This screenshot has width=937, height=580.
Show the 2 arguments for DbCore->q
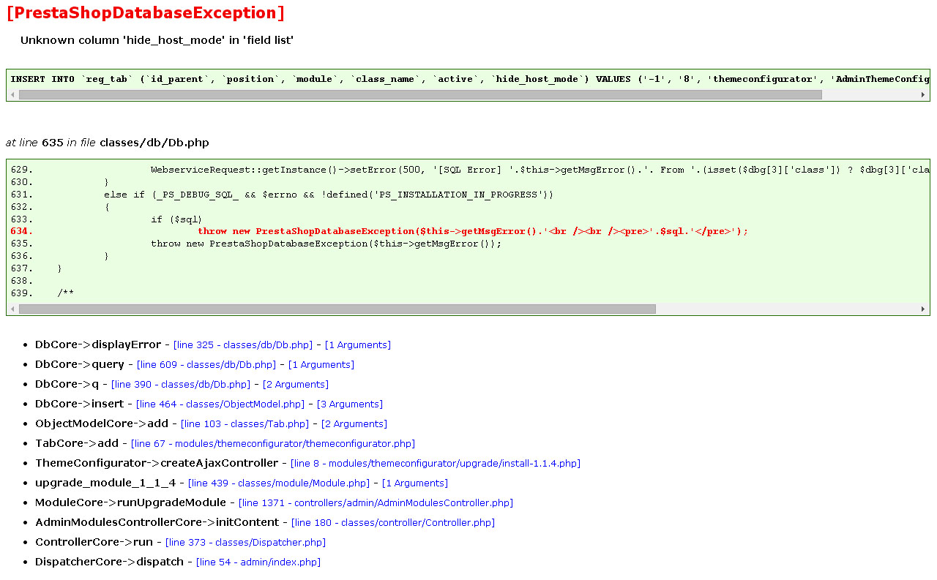296,384
